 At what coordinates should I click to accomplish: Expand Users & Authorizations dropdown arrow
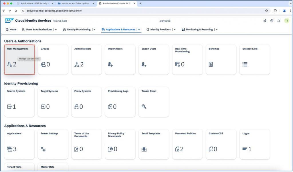tap(56, 29)
